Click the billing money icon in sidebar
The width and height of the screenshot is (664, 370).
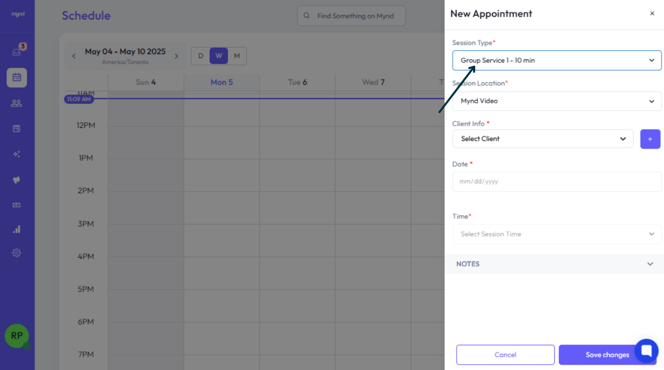[x=17, y=205]
